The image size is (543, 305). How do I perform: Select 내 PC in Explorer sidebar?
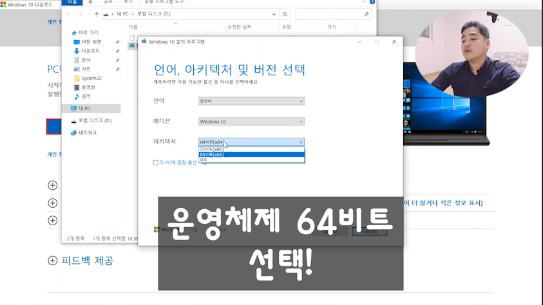pyautogui.click(x=91, y=108)
